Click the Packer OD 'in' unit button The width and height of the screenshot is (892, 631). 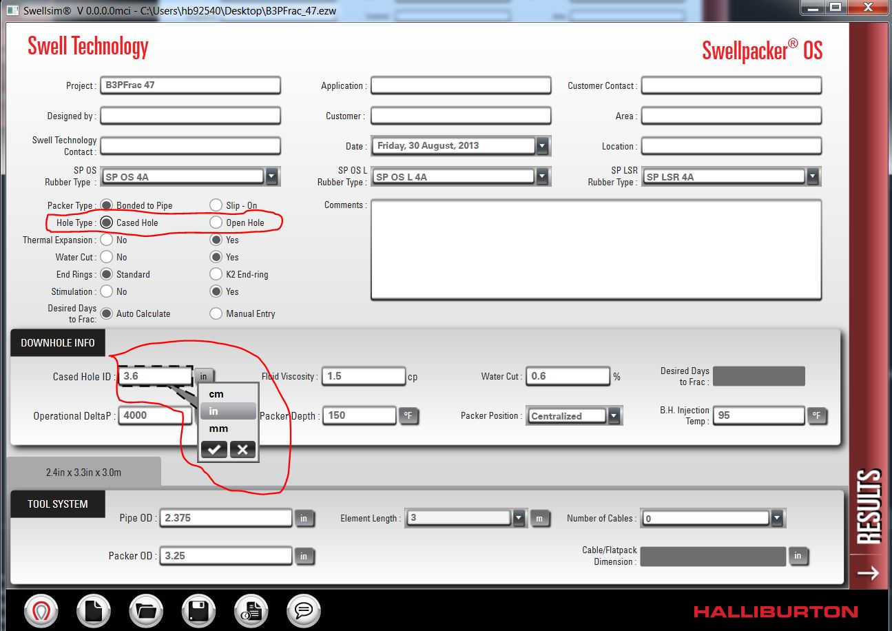(304, 556)
